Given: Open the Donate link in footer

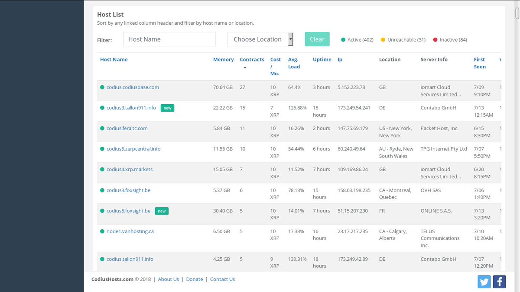Looking at the screenshot, I should [x=195, y=279].
